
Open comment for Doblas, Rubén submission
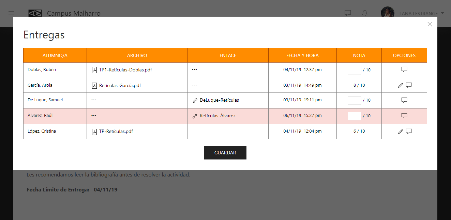click(404, 70)
